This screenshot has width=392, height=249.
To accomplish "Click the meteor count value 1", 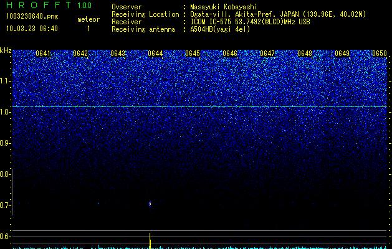I will (88, 29).
